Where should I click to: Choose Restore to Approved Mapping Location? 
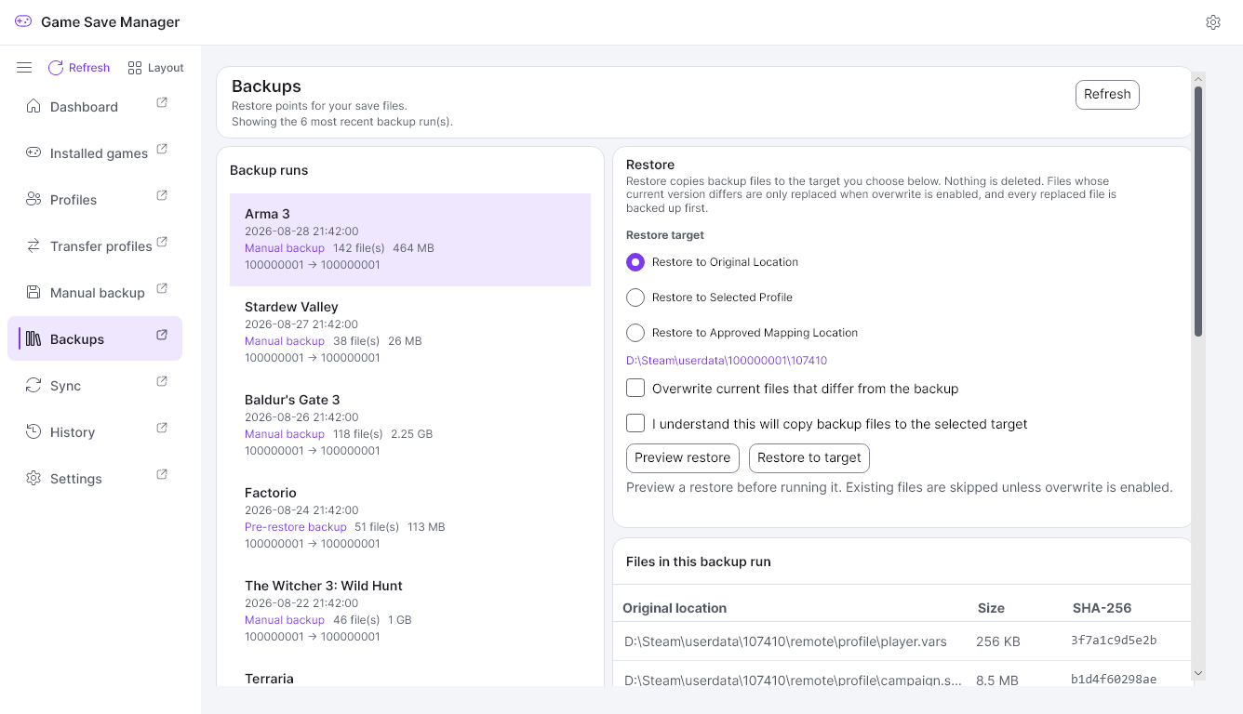[x=635, y=333]
